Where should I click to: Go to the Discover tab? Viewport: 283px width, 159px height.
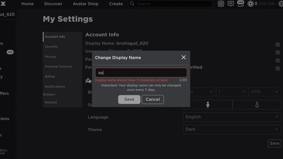click(x=53, y=4)
